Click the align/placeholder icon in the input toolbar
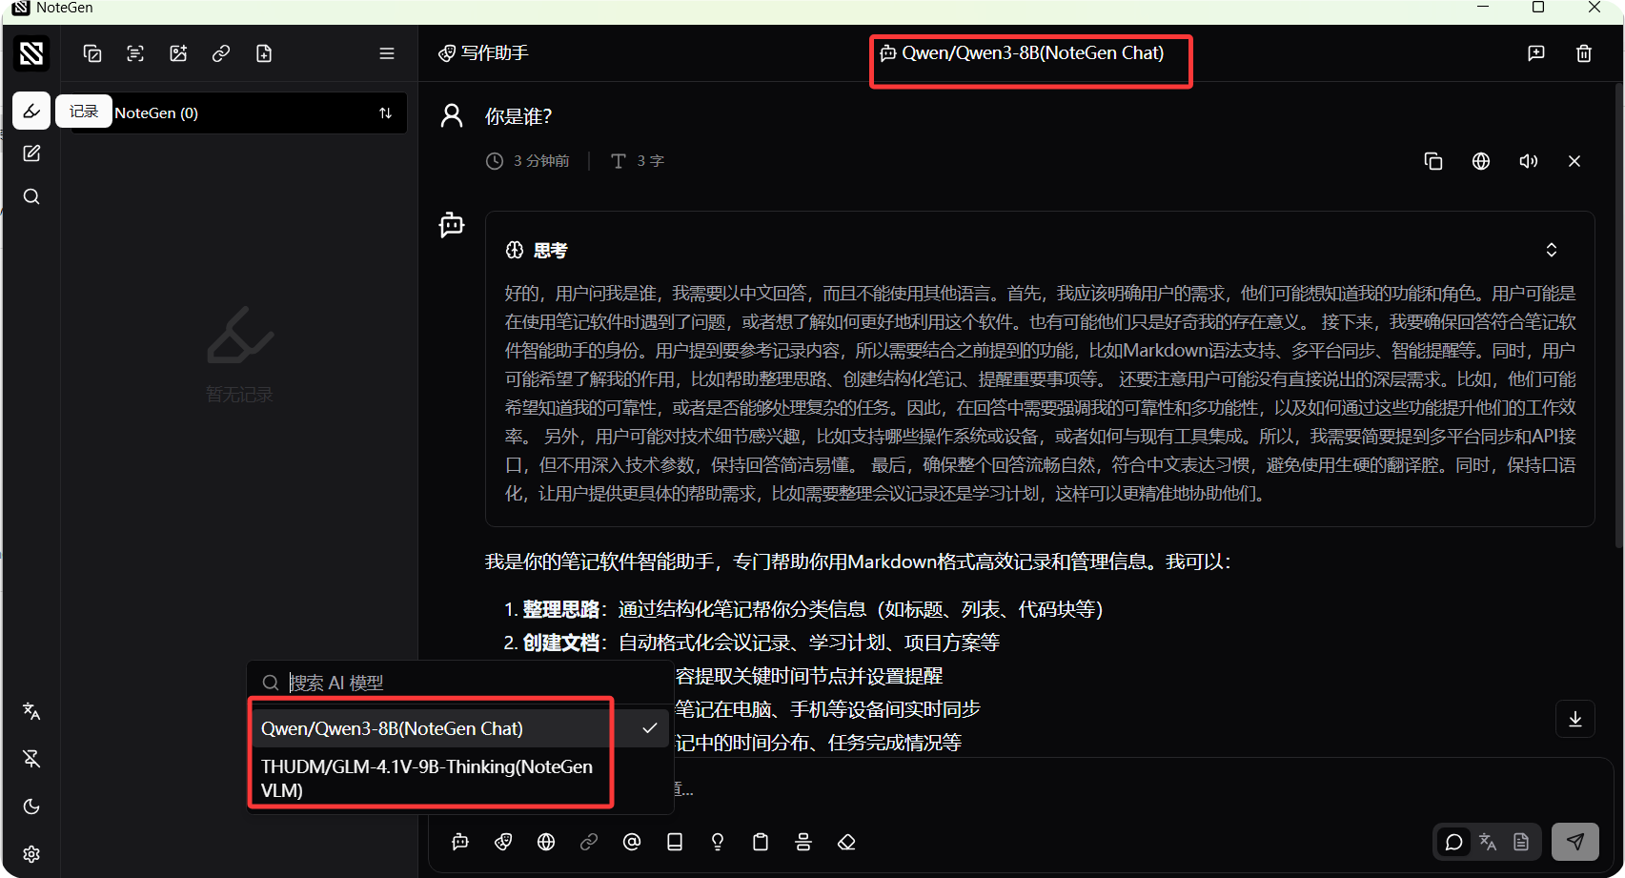The width and height of the screenshot is (1625, 878). (803, 842)
